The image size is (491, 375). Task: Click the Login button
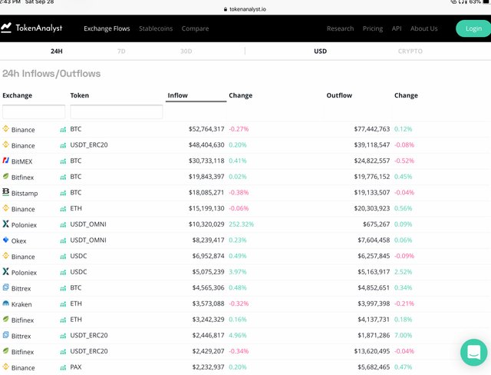pyautogui.click(x=469, y=29)
